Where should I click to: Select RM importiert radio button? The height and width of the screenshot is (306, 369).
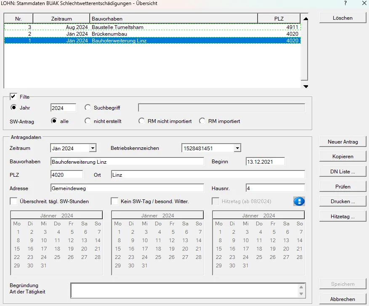[x=202, y=121]
